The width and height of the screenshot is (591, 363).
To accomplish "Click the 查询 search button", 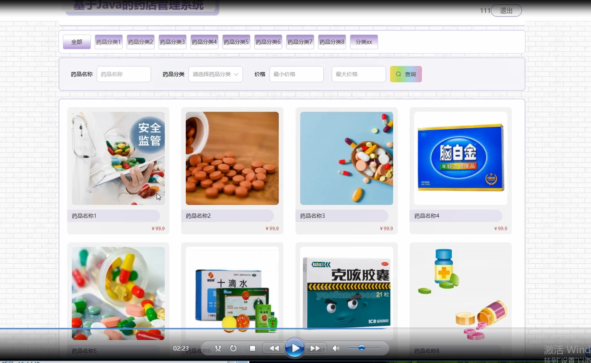I will pos(406,74).
